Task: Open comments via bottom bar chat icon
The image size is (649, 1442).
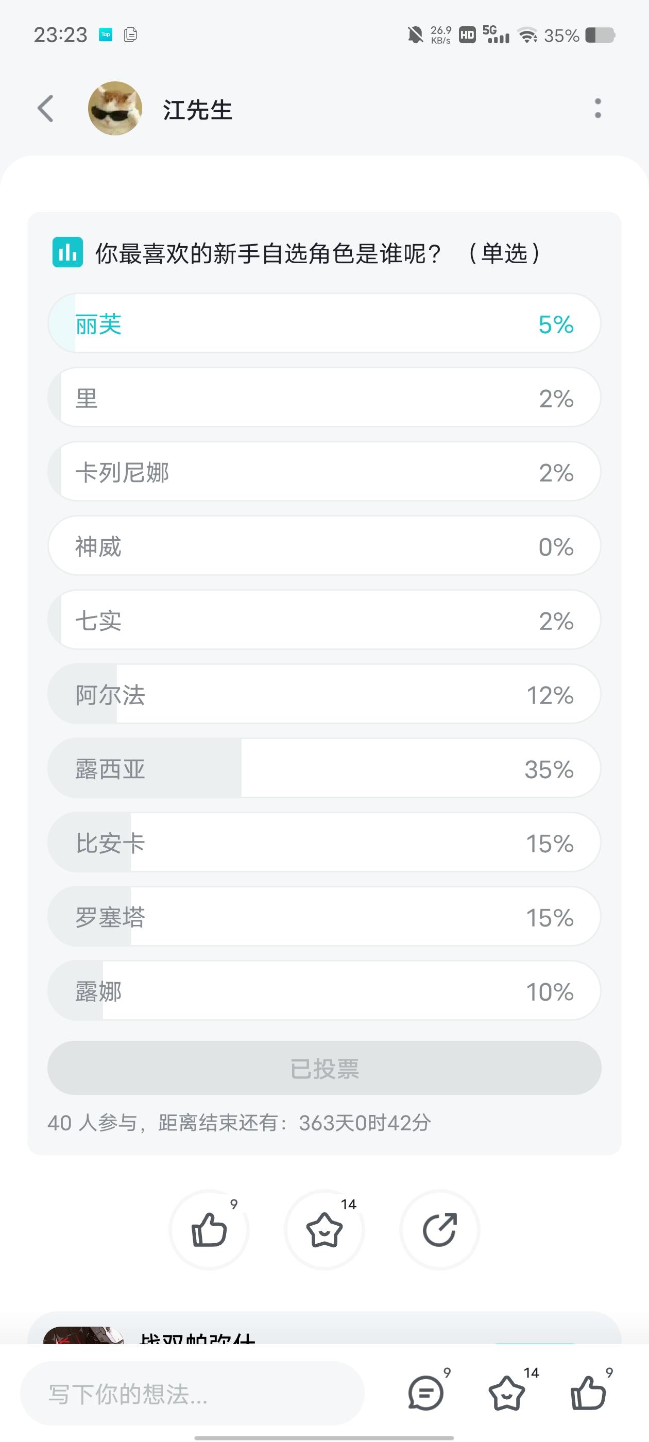Action: 426,1393
